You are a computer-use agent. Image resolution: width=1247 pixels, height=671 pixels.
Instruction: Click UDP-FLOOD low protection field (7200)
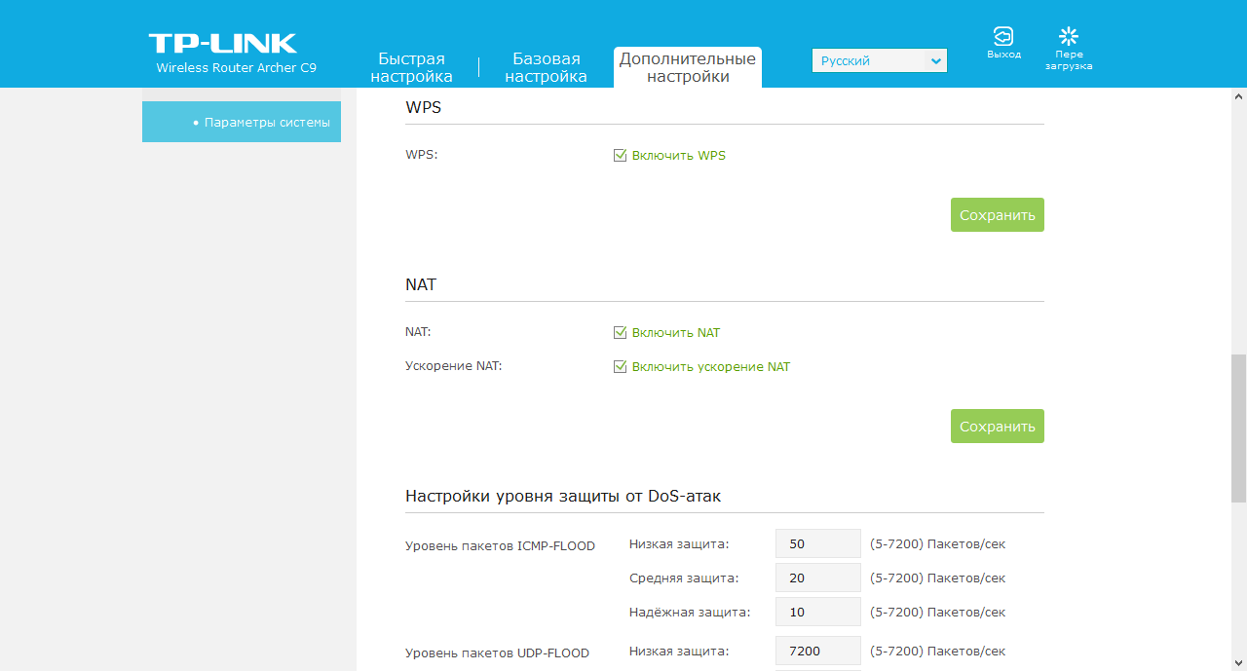pyautogui.click(x=817, y=651)
